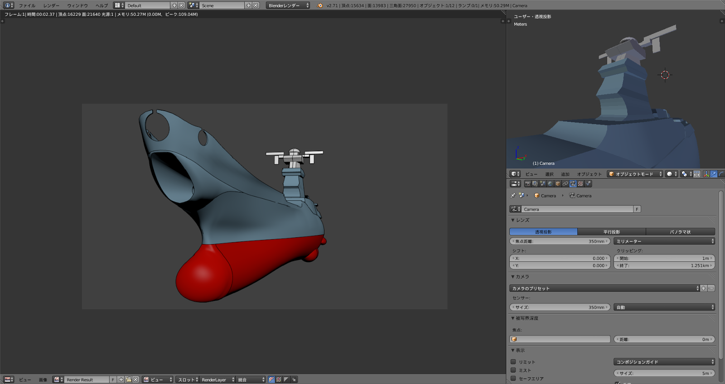Open the World properties tab (globe icon)
The width and height of the screenshot is (725, 384).
[x=550, y=184]
